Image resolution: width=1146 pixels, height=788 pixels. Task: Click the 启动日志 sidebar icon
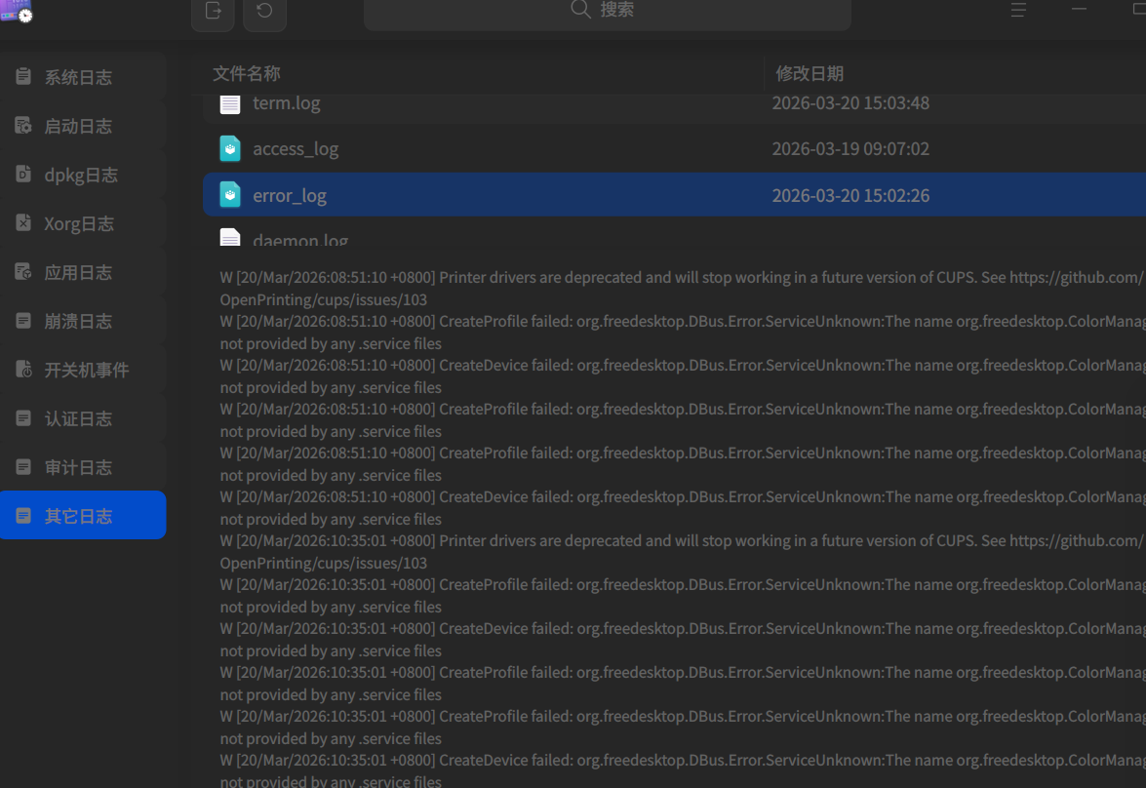point(23,125)
